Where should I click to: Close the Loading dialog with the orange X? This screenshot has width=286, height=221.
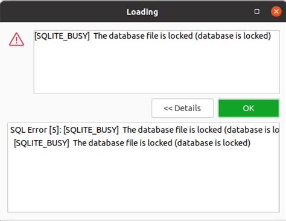point(276,11)
